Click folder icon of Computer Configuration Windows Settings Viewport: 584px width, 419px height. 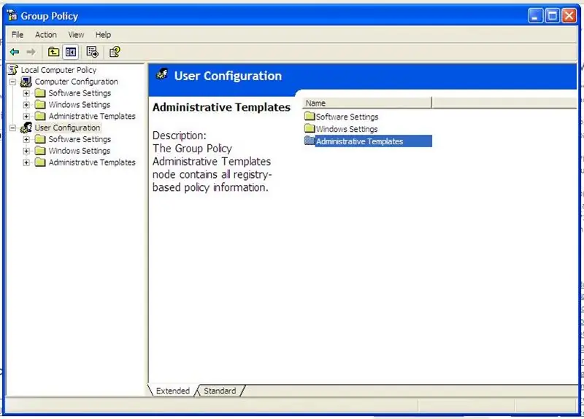click(40, 104)
